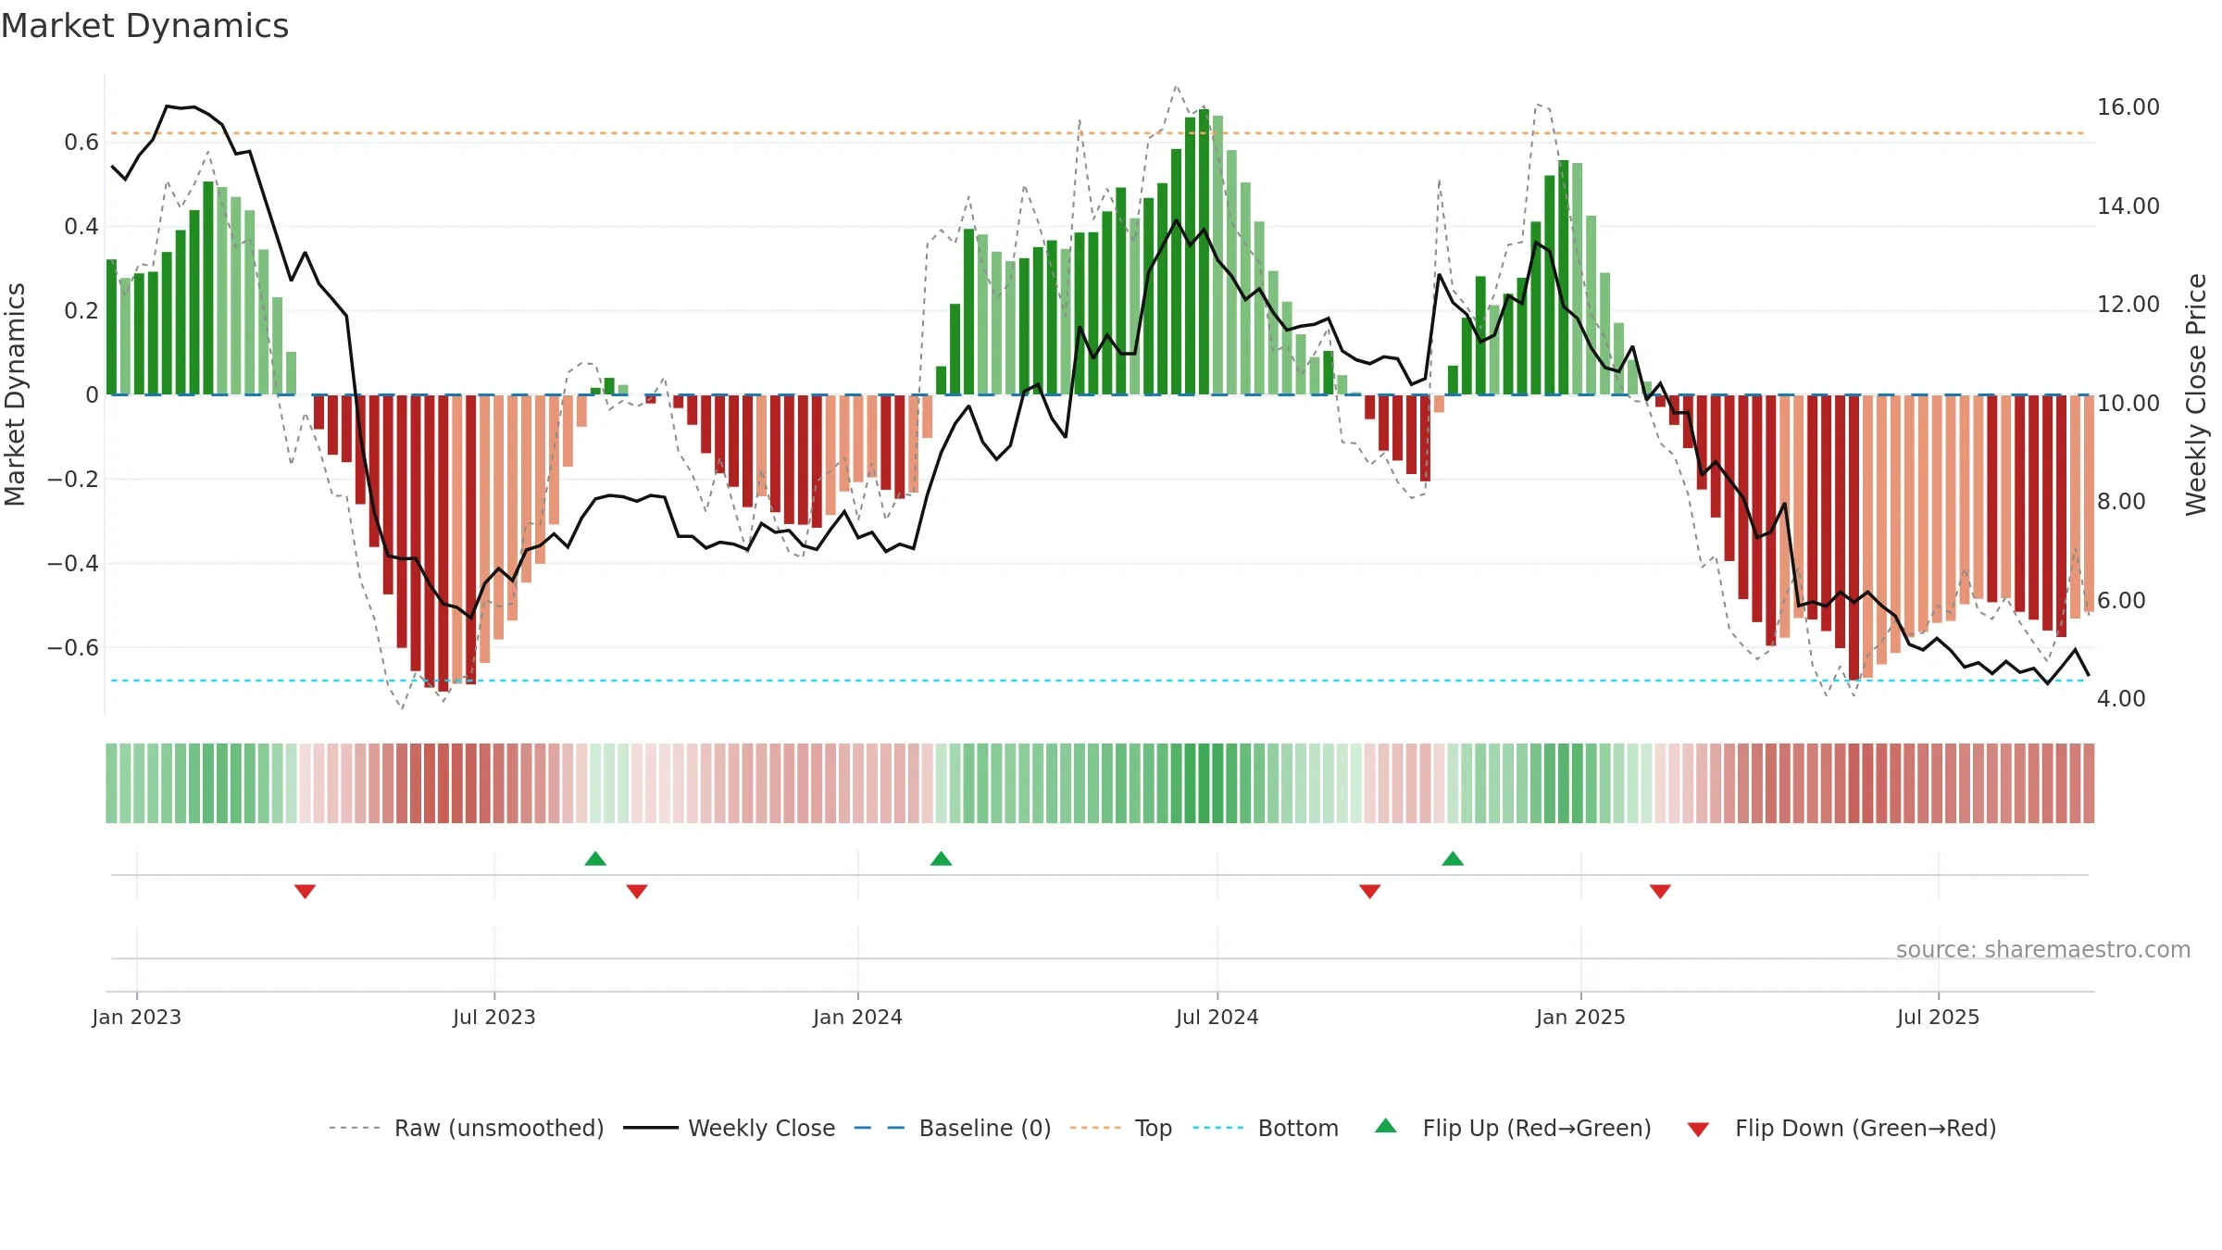
Task: Click the Jan 2024 axis label
Action: pyautogui.click(x=857, y=1017)
